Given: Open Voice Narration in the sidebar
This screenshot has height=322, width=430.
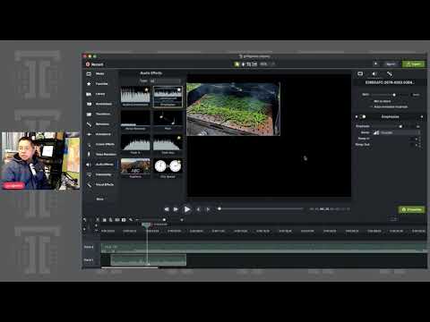Looking at the screenshot, I should click(x=101, y=154).
